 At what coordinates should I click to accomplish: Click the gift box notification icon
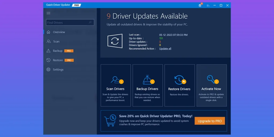200,5
